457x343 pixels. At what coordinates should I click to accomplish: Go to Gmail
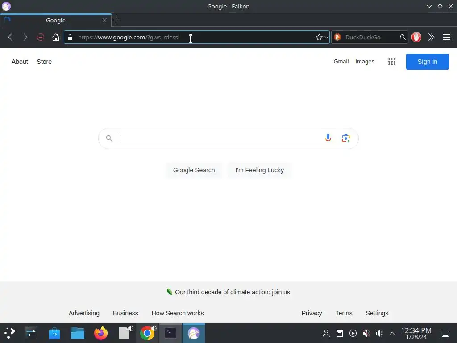[x=341, y=62]
